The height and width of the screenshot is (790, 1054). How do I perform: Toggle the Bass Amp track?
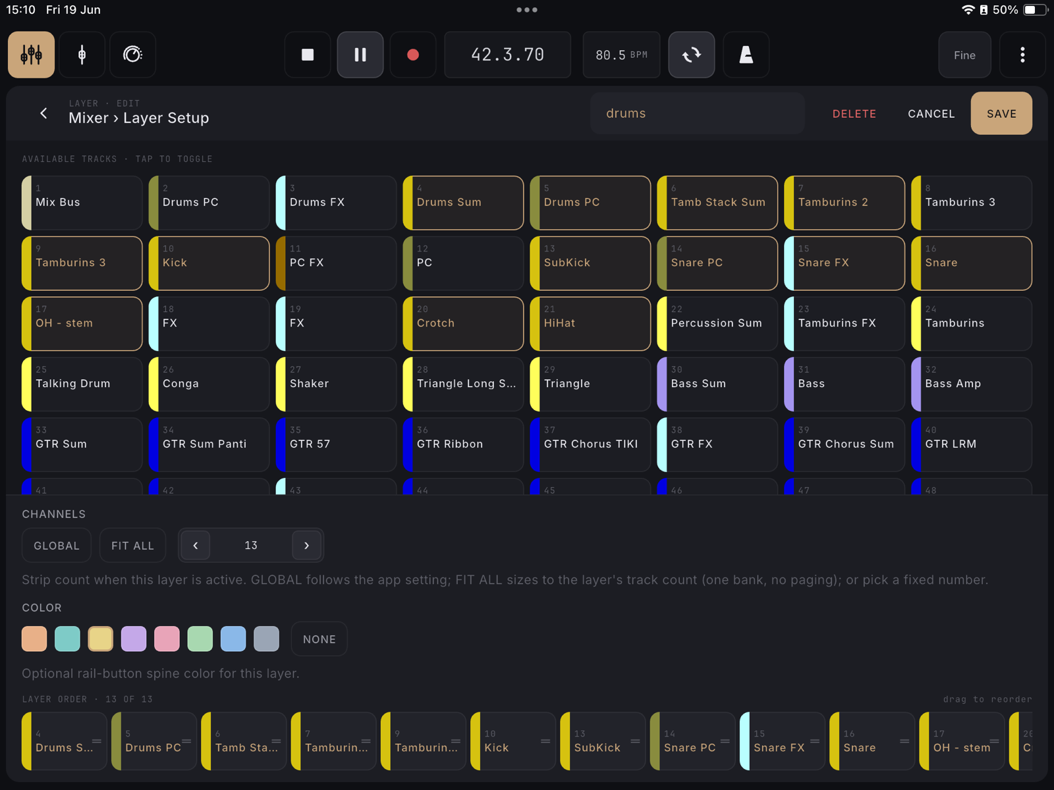972,384
